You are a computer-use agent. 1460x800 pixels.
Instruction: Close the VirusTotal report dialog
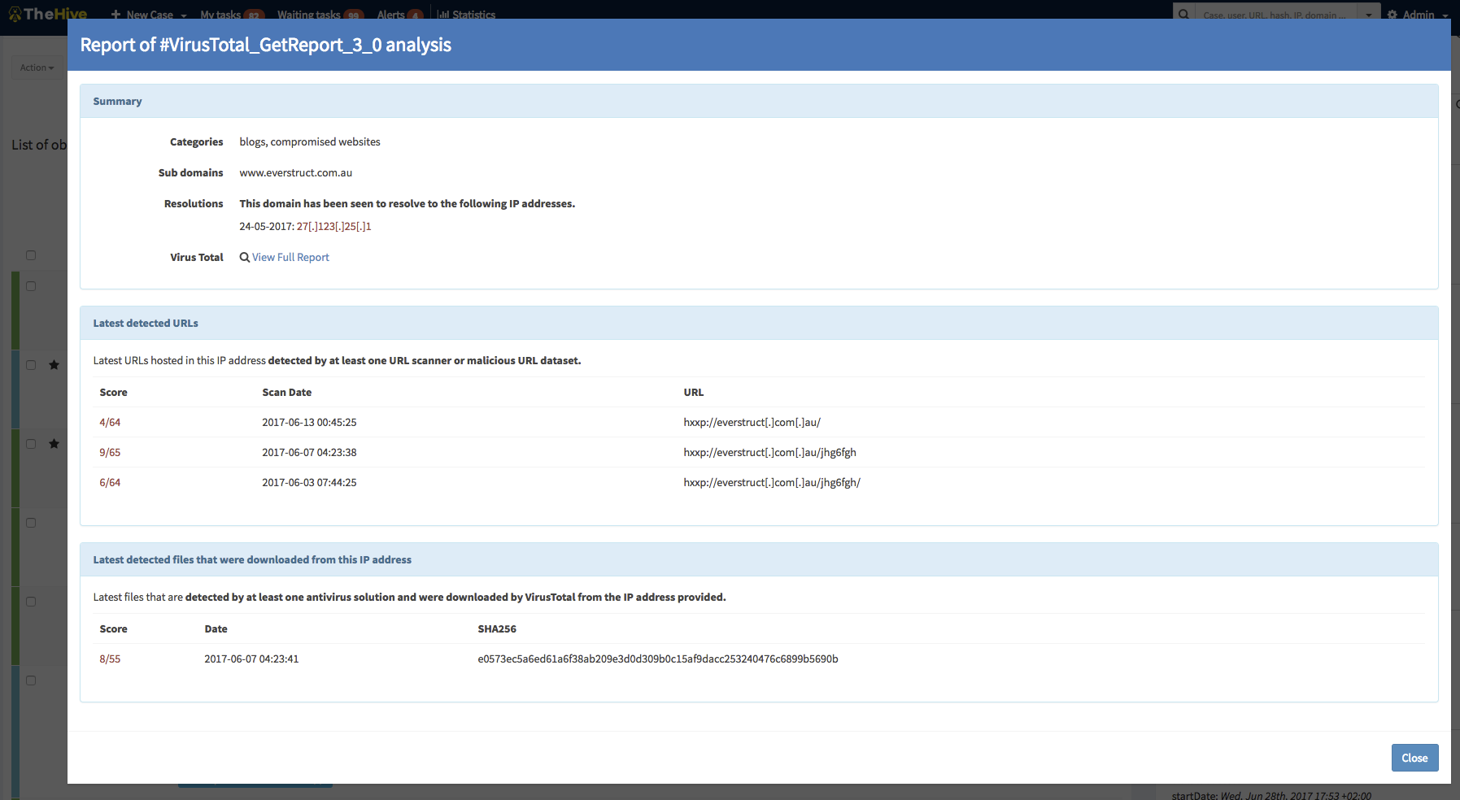coord(1414,758)
